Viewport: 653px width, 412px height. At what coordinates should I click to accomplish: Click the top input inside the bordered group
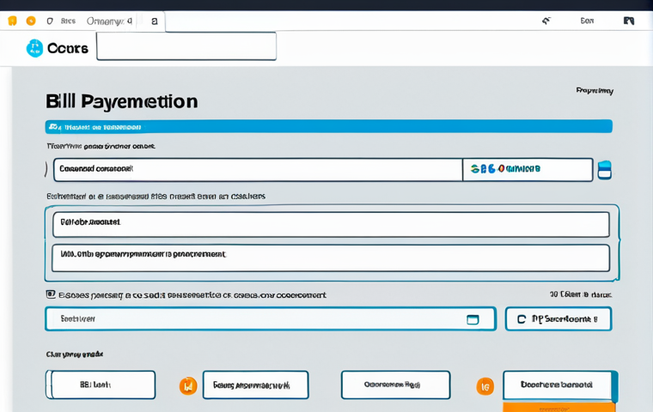pyautogui.click(x=330, y=224)
